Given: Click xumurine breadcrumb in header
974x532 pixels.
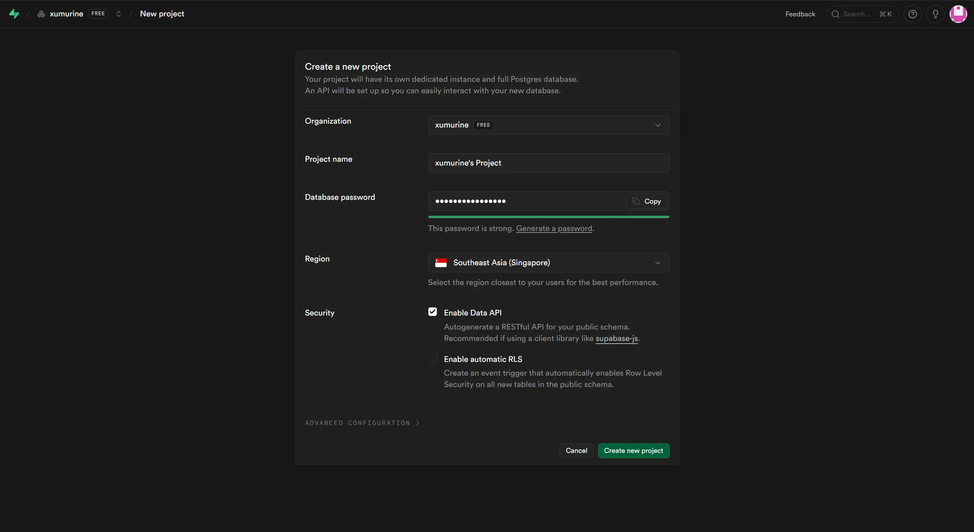Looking at the screenshot, I should coord(66,14).
